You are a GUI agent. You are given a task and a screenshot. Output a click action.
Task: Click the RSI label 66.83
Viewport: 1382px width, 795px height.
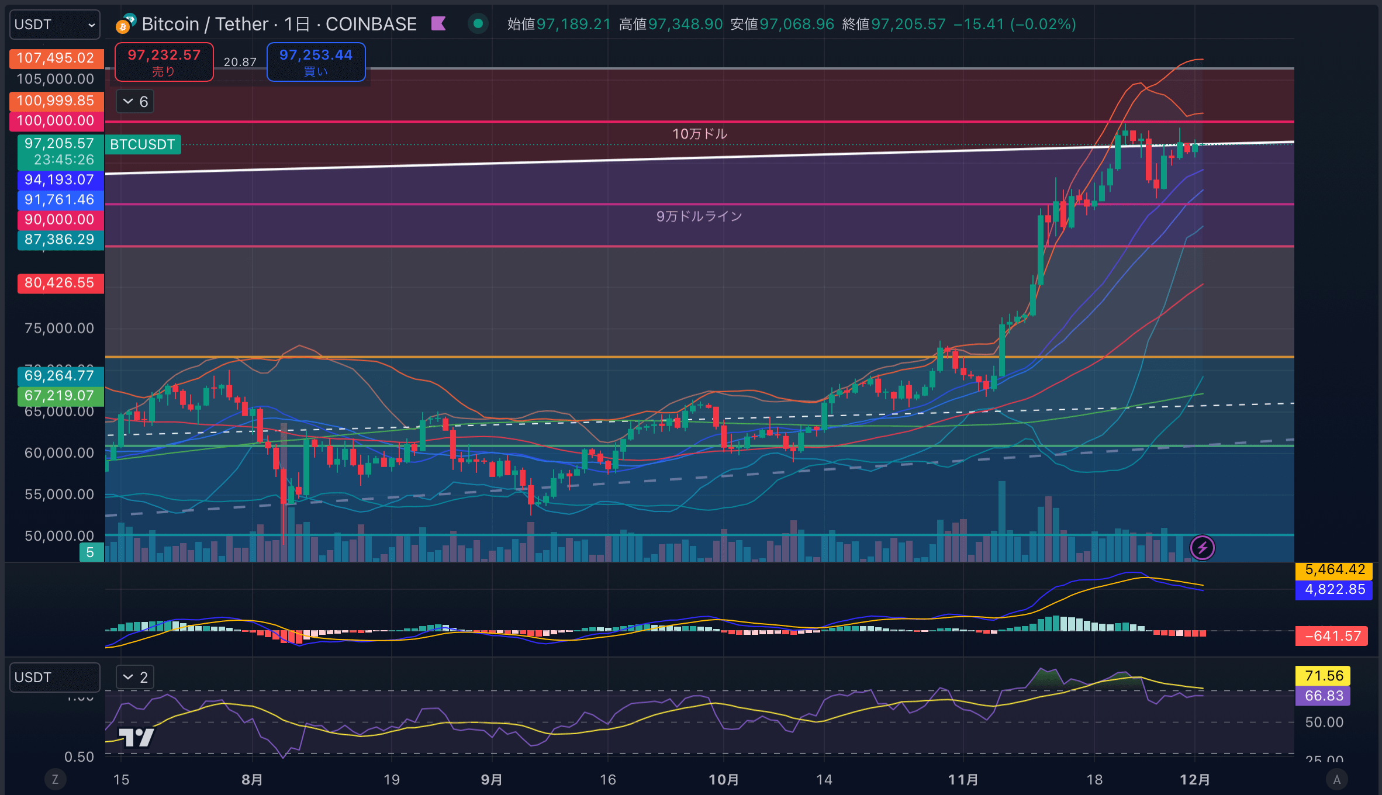pos(1324,696)
